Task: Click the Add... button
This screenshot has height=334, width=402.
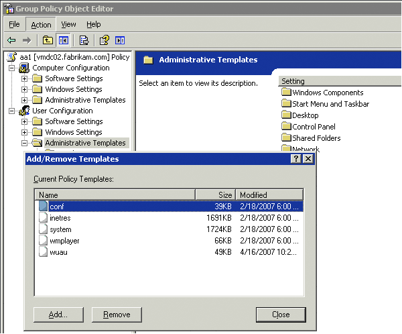Action: pyautogui.click(x=58, y=315)
